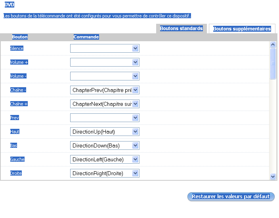The height and width of the screenshot is (218, 279).
Task: Expand the Volume - command dropdown
Action: pyautogui.click(x=105, y=76)
